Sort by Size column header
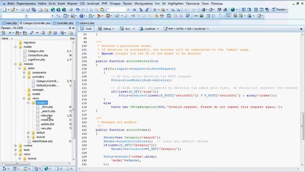This screenshot has height=172, width=305. click(72, 38)
